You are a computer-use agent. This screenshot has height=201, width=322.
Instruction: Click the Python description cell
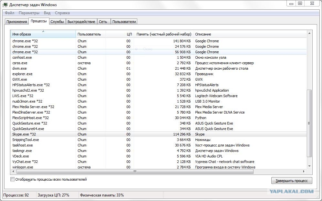click(x=201, y=118)
